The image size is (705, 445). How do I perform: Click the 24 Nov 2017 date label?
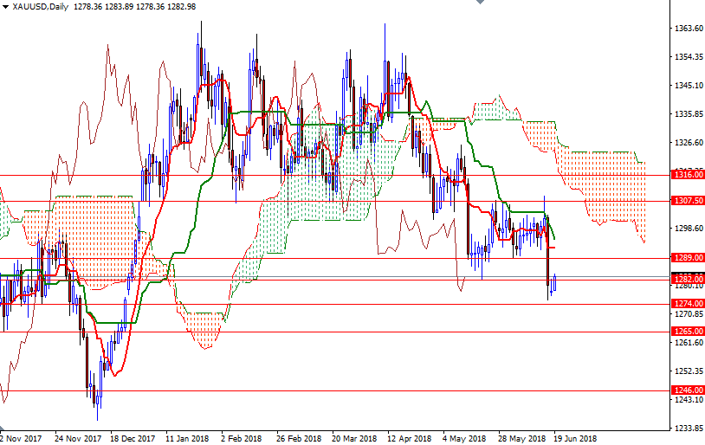pyautogui.click(x=77, y=438)
